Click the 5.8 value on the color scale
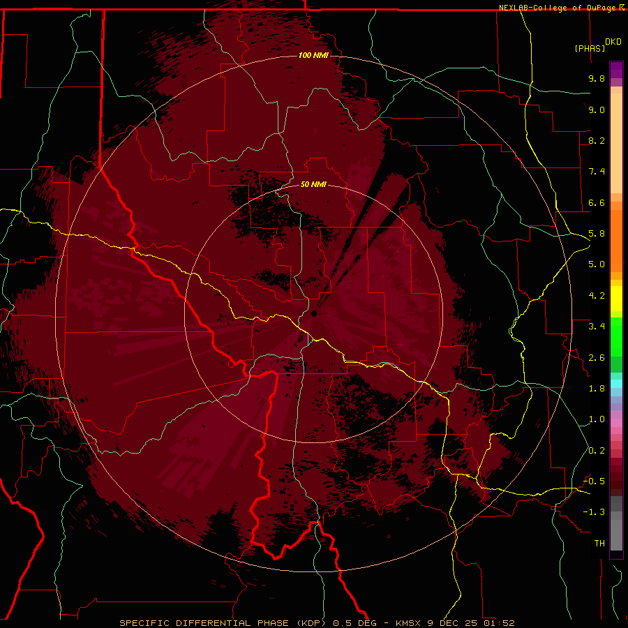 click(597, 234)
